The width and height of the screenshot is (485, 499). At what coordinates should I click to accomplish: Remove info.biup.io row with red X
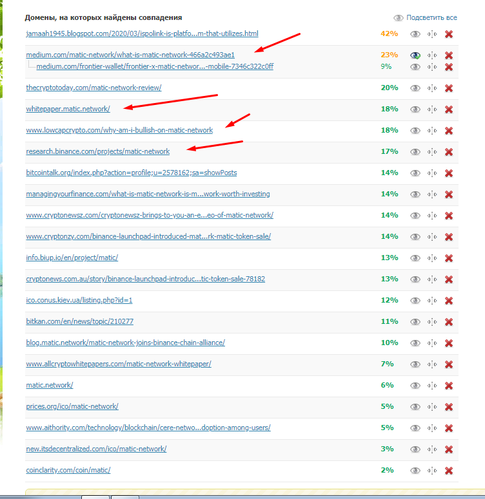449,258
